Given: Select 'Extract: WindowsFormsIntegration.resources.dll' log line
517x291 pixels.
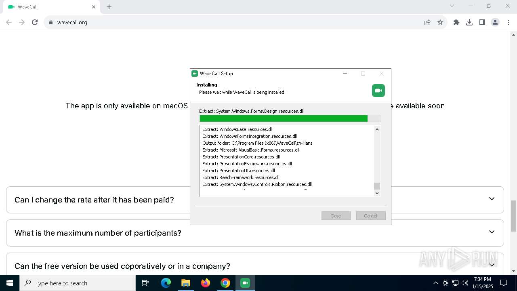Looking at the screenshot, I should pos(250,136).
